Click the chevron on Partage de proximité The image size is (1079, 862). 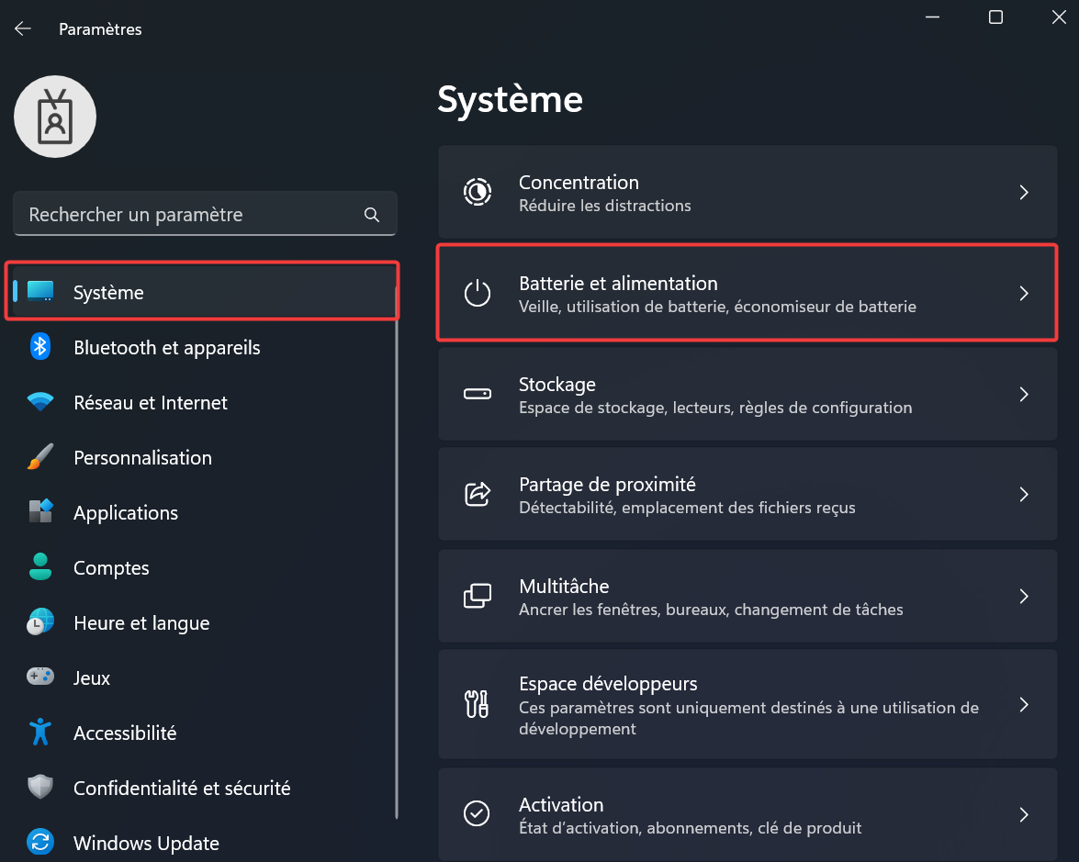tap(1024, 494)
